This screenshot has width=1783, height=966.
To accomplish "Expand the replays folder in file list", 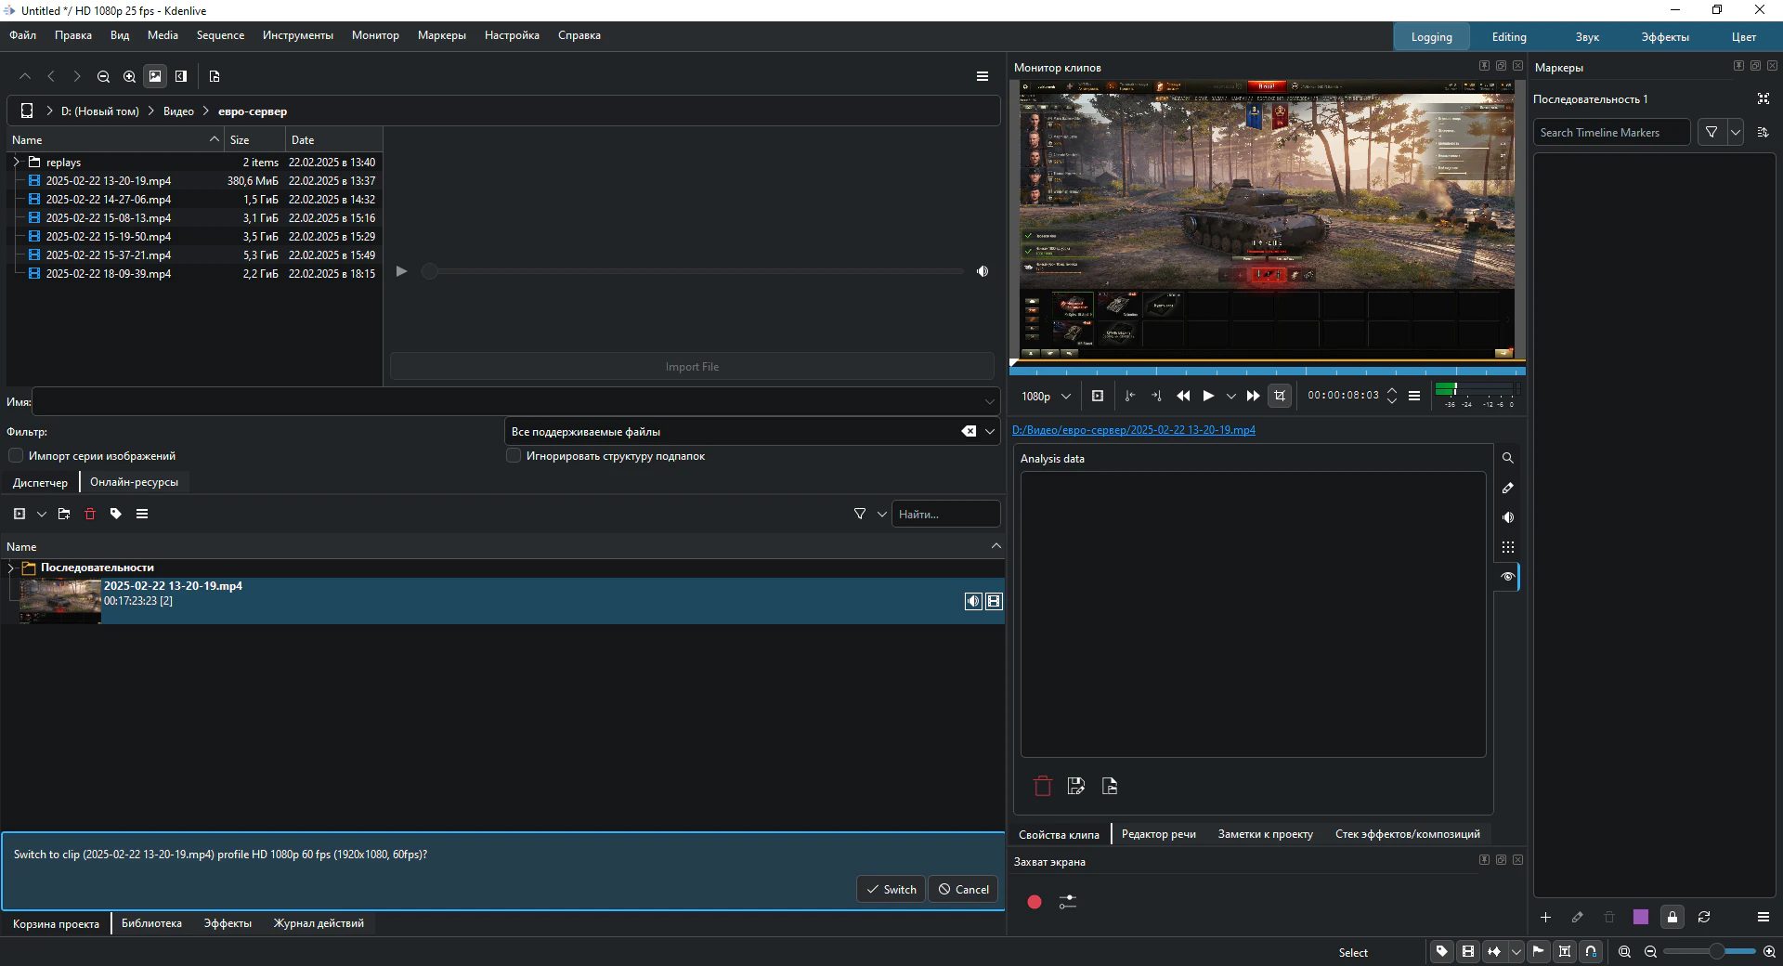I will coord(16,162).
